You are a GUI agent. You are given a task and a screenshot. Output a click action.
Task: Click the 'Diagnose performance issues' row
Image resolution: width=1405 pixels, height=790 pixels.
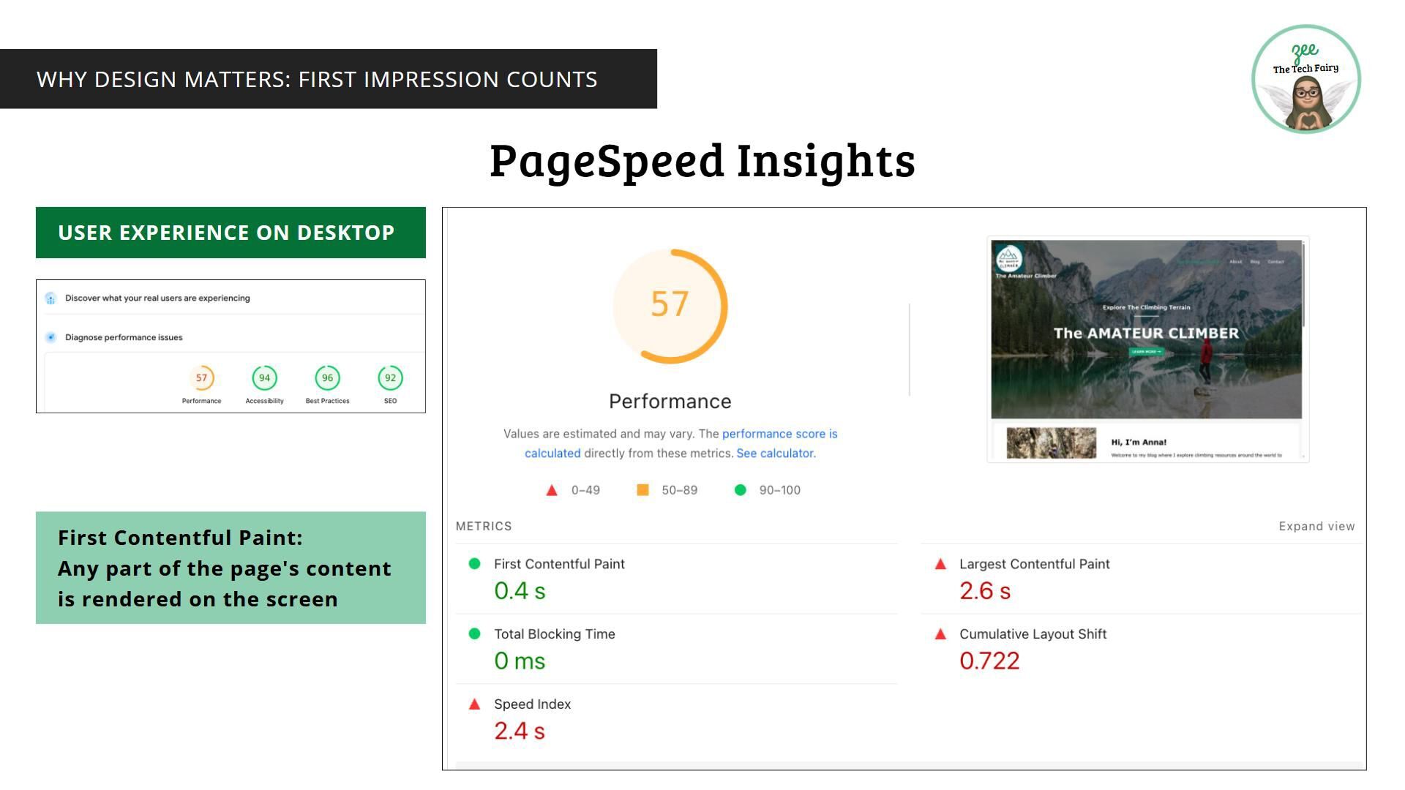(124, 337)
